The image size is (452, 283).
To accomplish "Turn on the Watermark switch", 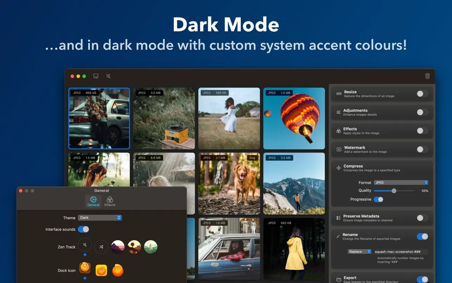I will (422, 149).
